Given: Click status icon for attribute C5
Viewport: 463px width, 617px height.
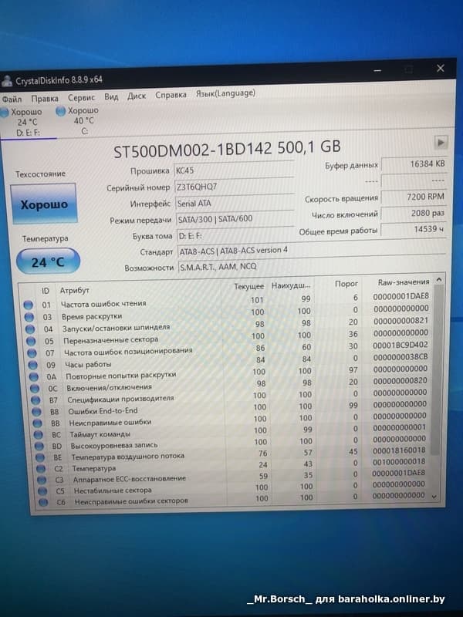Looking at the screenshot, I should [x=42, y=491].
